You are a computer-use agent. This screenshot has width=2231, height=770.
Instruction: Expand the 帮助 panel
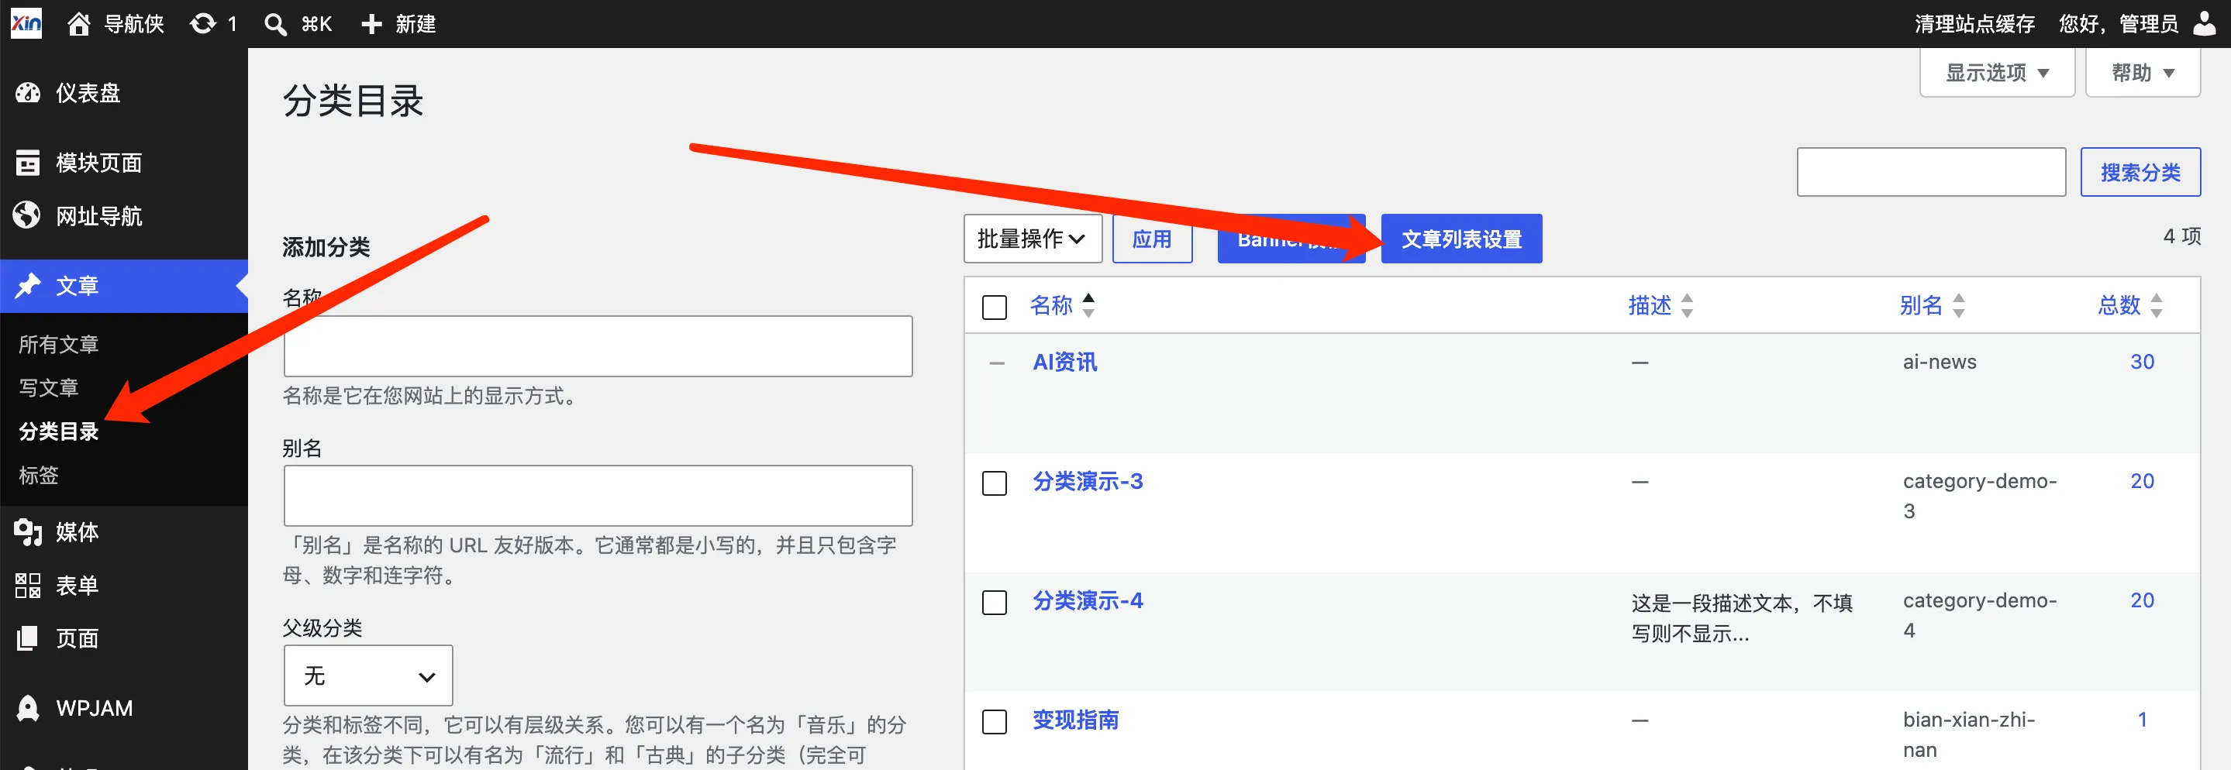click(x=2143, y=73)
